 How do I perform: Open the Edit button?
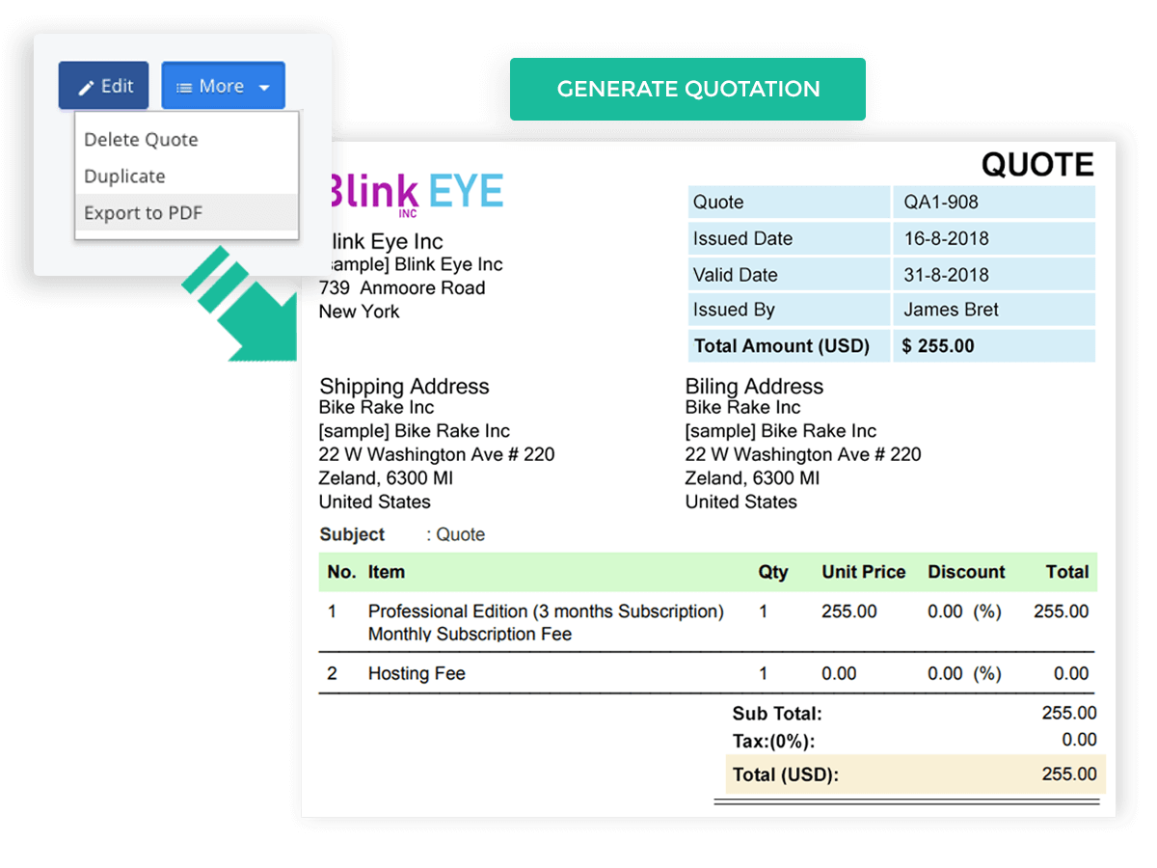103,87
